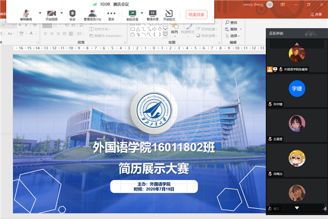This screenshot has height=219, width=328.
Task: Open dropdown arrow next to 新的共享
Action: [x=142, y=13]
